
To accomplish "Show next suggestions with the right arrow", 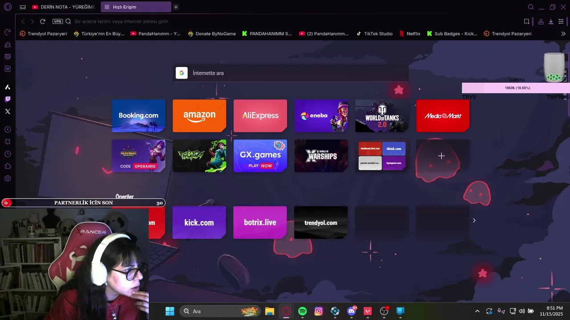I will [x=474, y=220].
